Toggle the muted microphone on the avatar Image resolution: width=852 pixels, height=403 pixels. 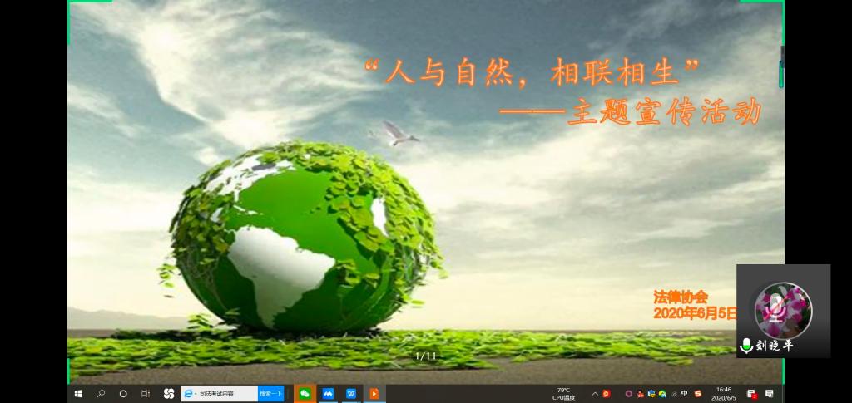(776, 309)
